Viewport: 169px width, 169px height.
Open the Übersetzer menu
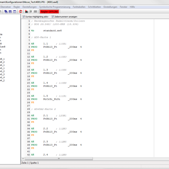(5, 7)
